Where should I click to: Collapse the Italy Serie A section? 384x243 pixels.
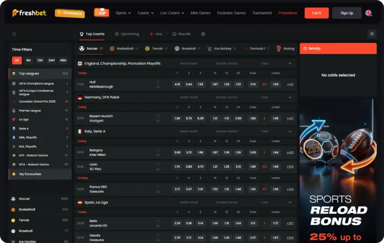[x=290, y=131]
